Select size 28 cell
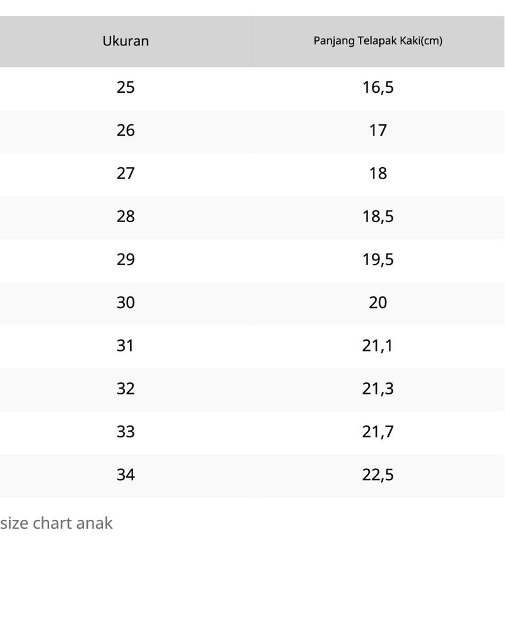The width and height of the screenshot is (505, 626). [x=126, y=217]
